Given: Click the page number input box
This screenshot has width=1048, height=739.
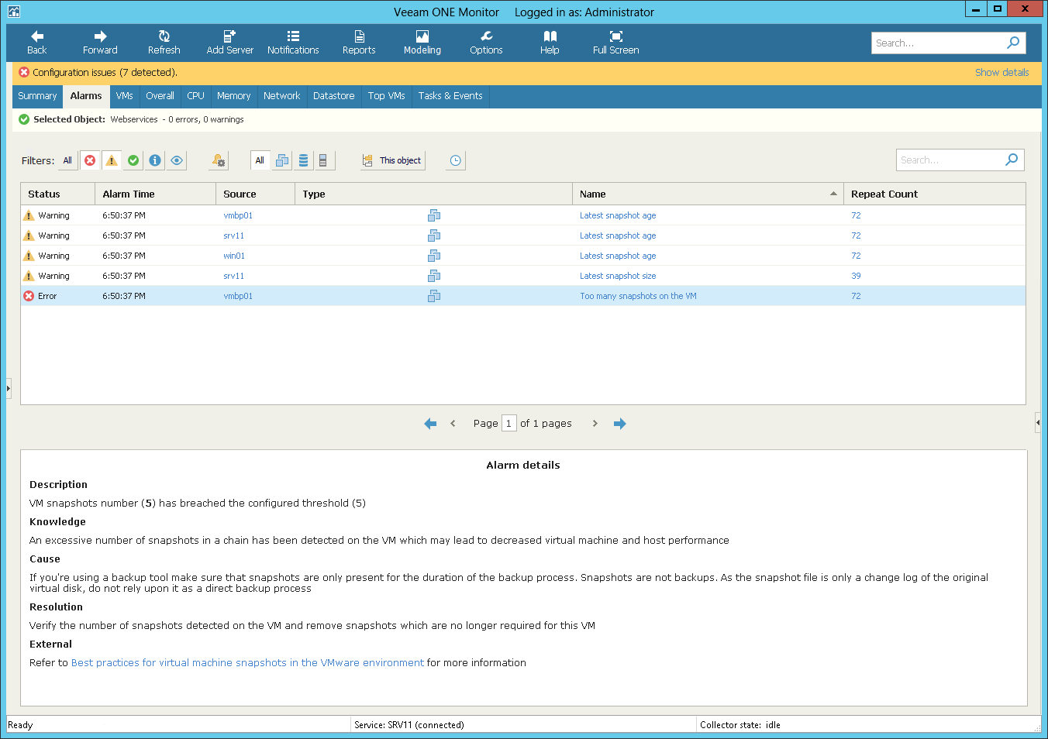Looking at the screenshot, I should click(508, 423).
